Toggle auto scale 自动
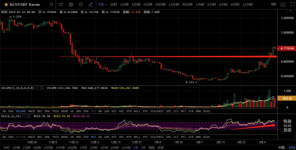This screenshot has height=150, width=296. tap(292, 148)
